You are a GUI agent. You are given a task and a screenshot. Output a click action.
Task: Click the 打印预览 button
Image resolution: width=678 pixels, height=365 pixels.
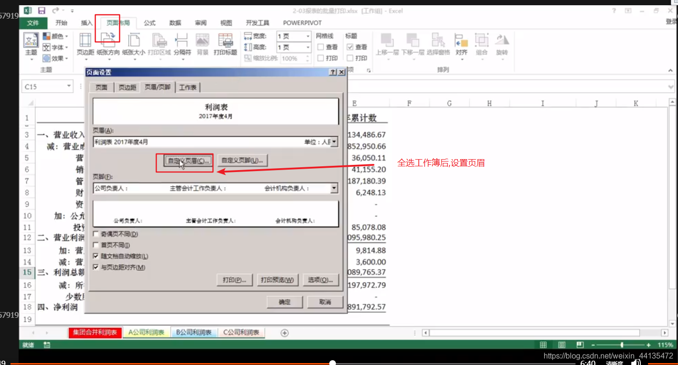point(277,280)
